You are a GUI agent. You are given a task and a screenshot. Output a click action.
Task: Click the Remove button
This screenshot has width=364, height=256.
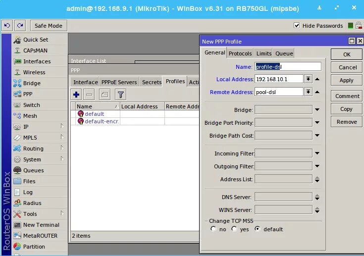[347, 122]
